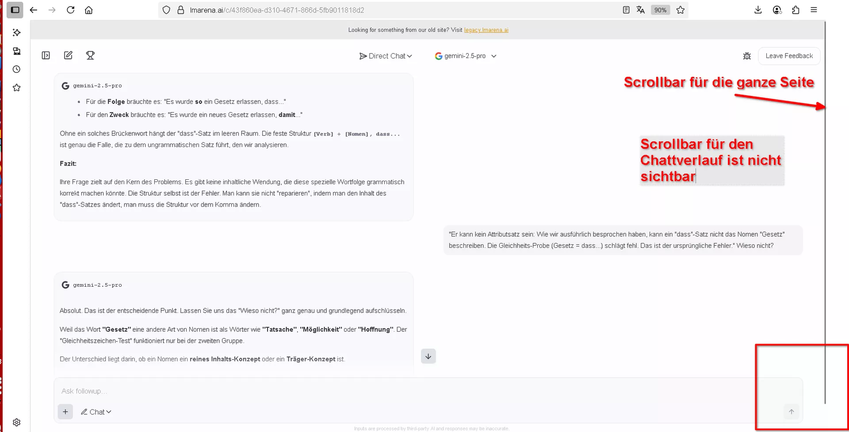This screenshot has width=849, height=432.
Task: Click the page scrollbar on right edge
Action: 825,212
